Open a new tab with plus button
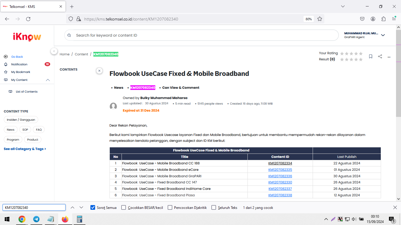Image resolution: width=401 pixels, height=225 pixels. point(72,6)
